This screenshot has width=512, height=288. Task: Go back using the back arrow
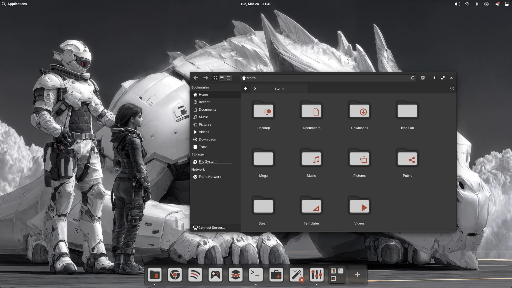pos(196,78)
